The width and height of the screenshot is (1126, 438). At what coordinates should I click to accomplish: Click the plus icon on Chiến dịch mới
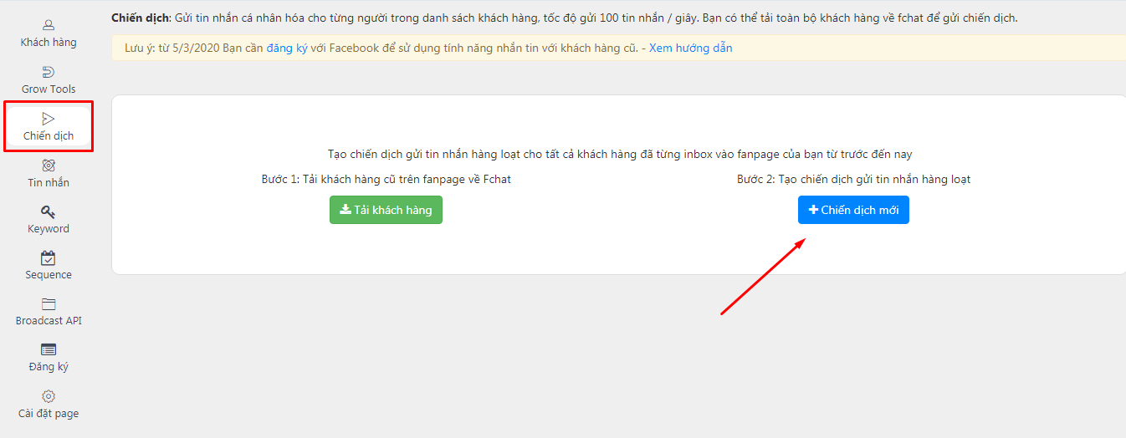(x=813, y=210)
